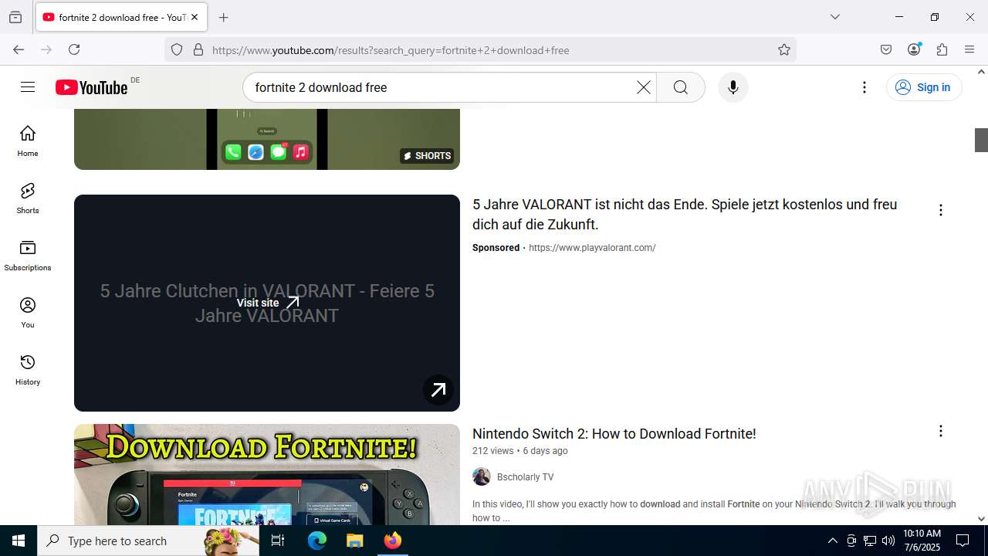List all tabs dropdown arrow
The width and height of the screenshot is (988, 556).
tap(834, 17)
